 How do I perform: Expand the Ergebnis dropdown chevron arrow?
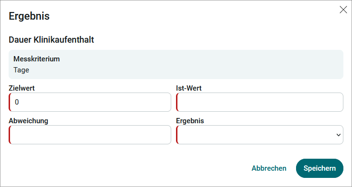338,135
